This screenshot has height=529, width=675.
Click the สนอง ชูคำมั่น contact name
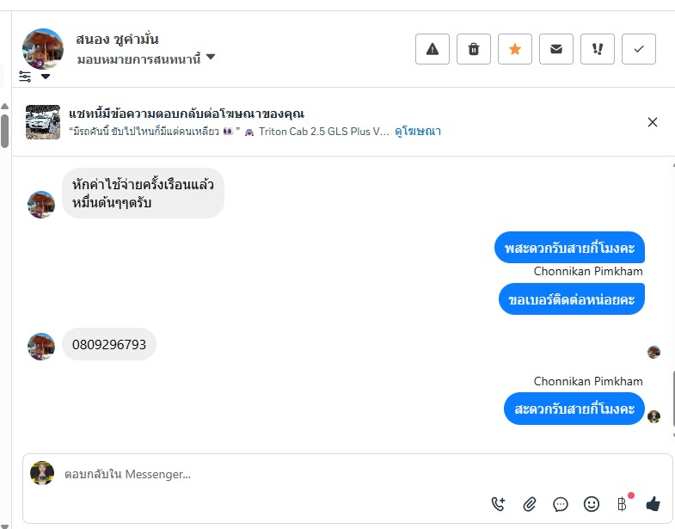pyautogui.click(x=117, y=40)
